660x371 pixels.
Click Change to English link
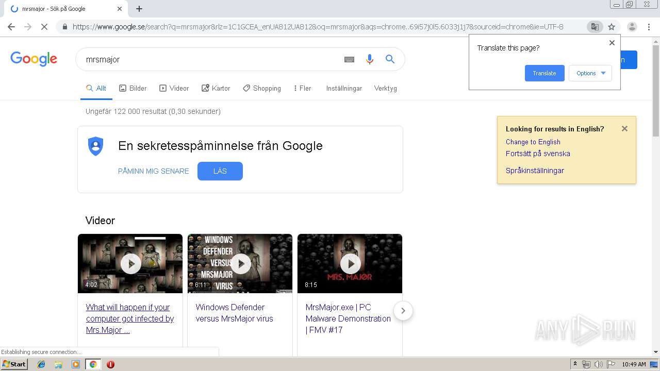pyautogui.click(x=533, y=142)
